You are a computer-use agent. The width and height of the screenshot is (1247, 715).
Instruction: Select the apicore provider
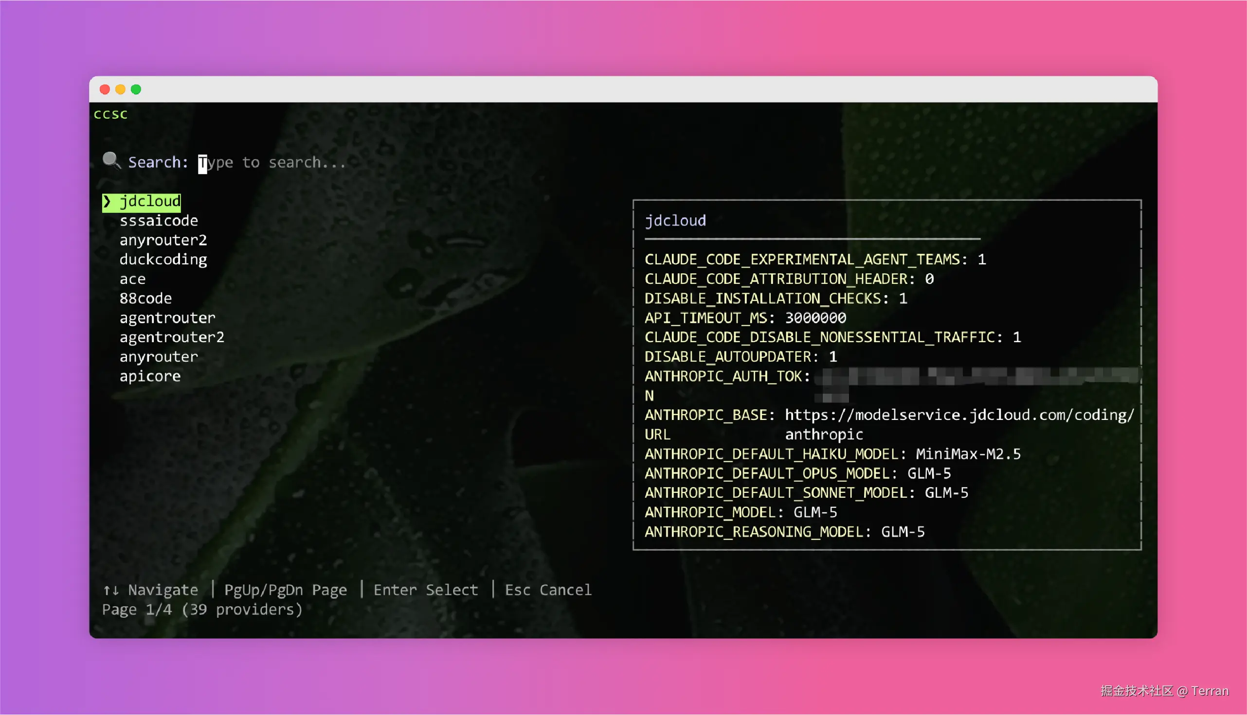point(150,376)
